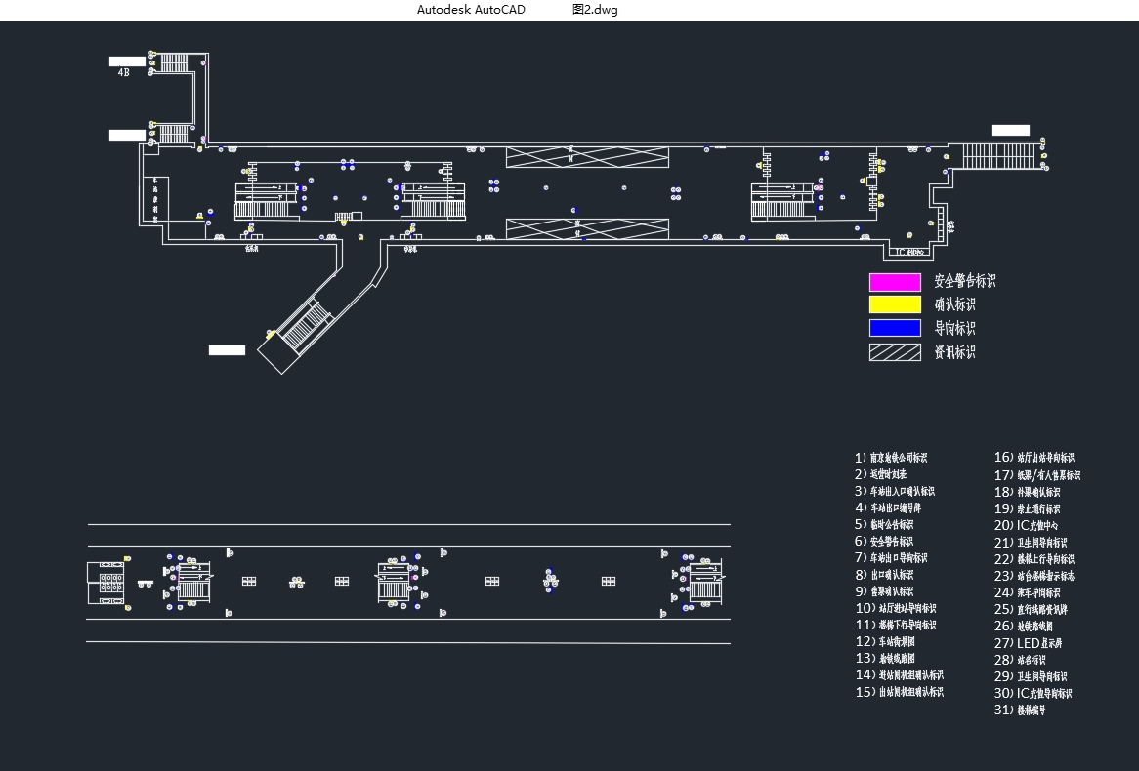
Task: Click the Autodesk AutoCAD title text
Action: 471,10
